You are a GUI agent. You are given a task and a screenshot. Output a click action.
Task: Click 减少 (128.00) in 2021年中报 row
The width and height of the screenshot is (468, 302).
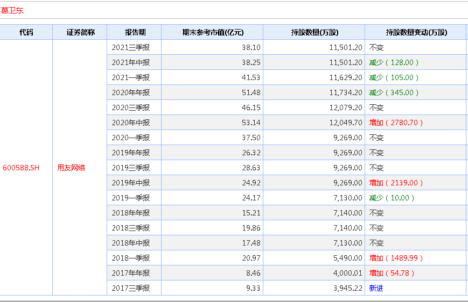pos(394,62)
